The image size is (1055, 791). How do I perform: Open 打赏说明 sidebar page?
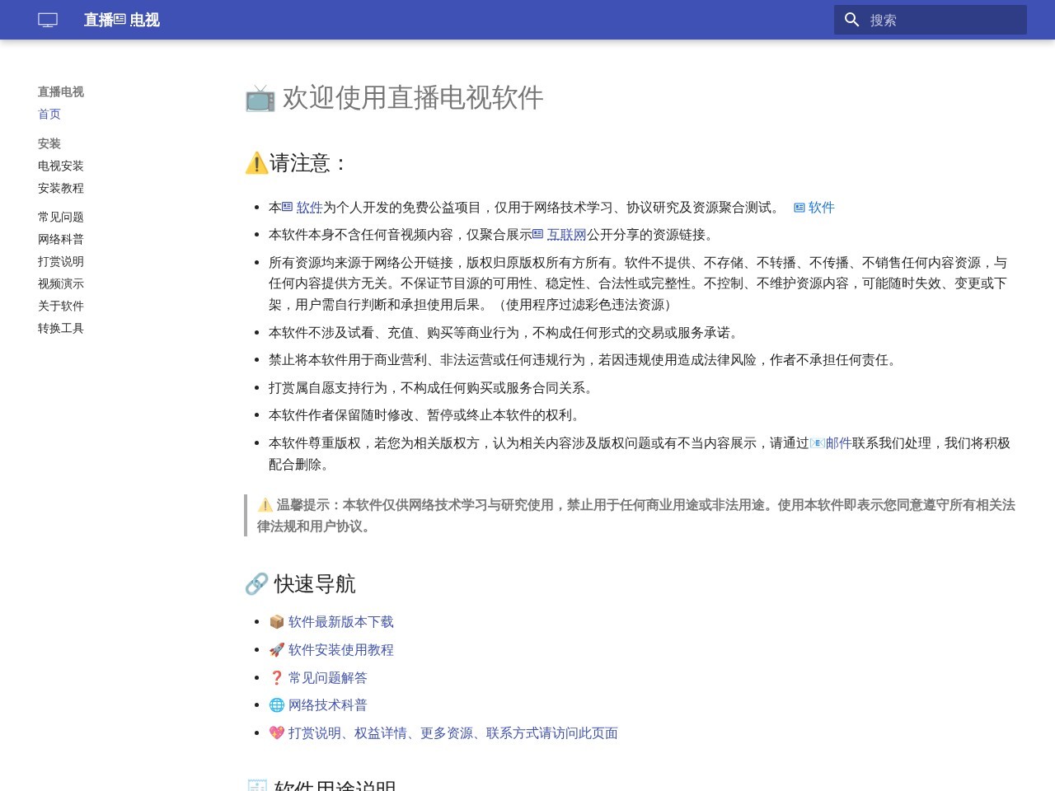pos(61,261)
